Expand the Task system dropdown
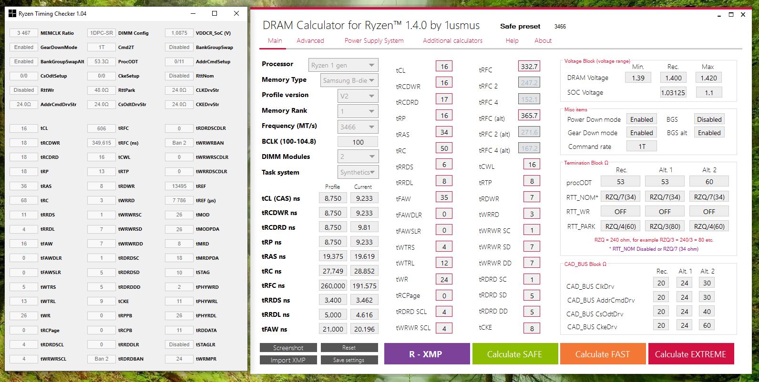The height and width of the screenshot is (382, 759). (x=358, y=172)
